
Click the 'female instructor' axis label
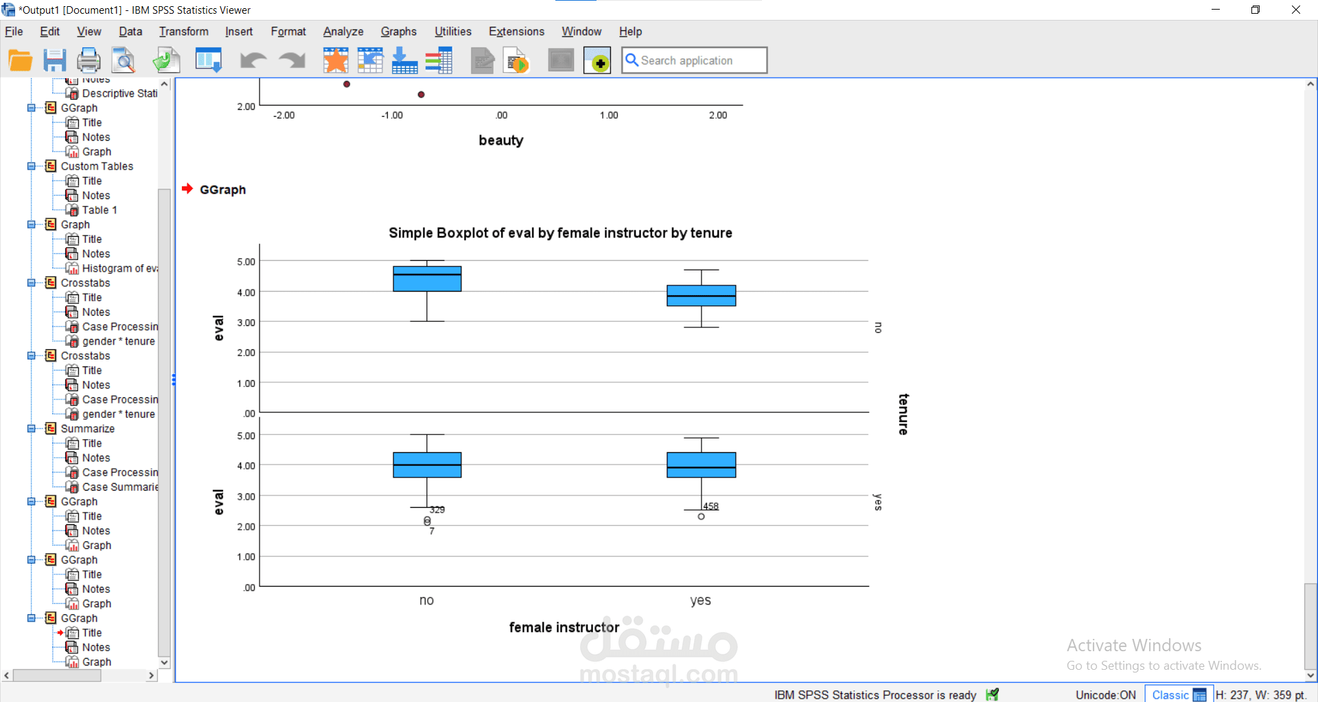pyautogui.click(x=564, y=627)
